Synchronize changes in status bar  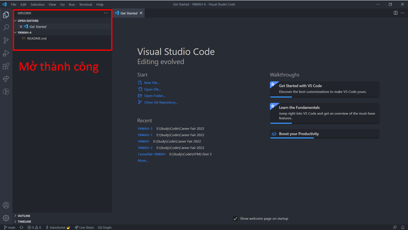coord(21,228)
